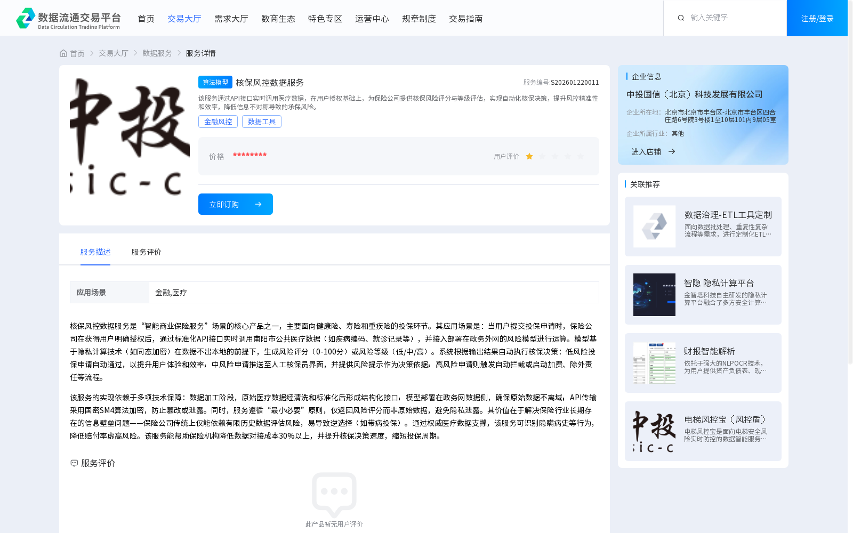
Task: Switch to the 服务描述 tab
Action: [x=95, y=252]
